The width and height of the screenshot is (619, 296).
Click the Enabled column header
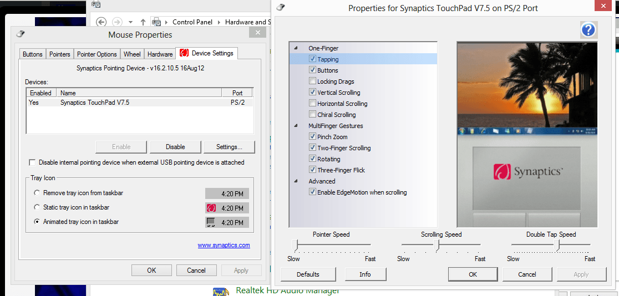tap(42, 93)
